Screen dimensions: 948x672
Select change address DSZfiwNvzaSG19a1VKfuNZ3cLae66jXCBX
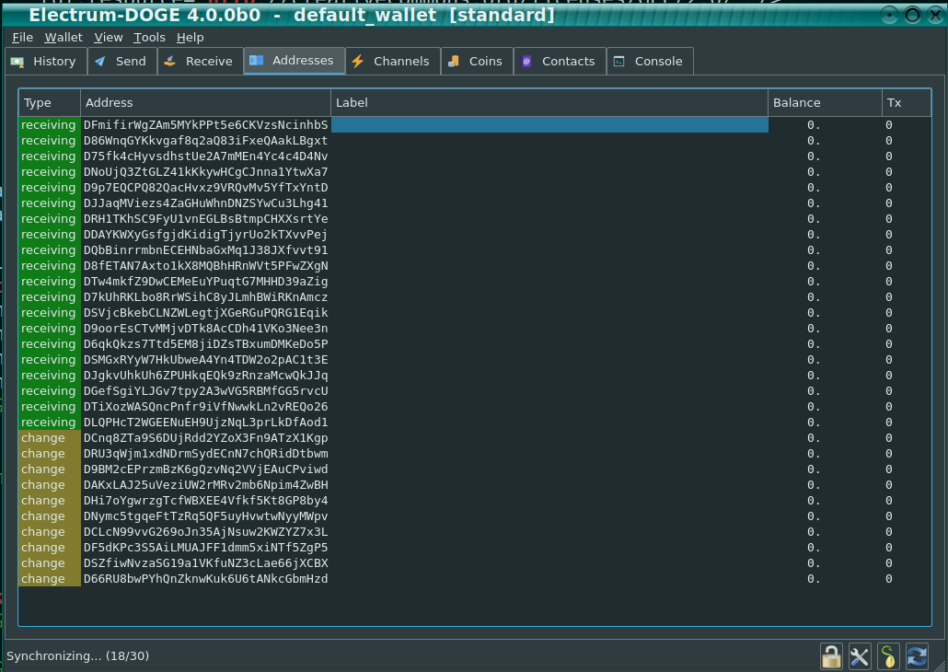coord(205,563)
